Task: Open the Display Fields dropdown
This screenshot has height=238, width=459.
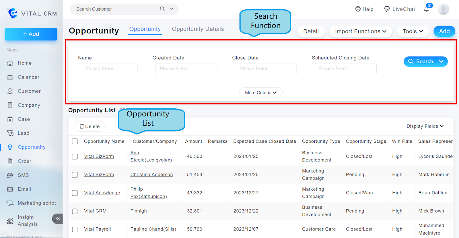Action: tap(425, 126)
